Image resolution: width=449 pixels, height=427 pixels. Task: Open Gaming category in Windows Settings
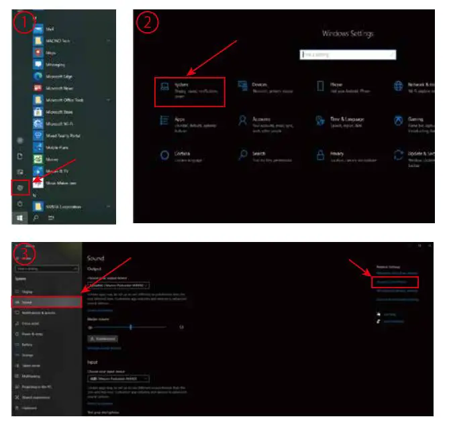pos(414,124)
